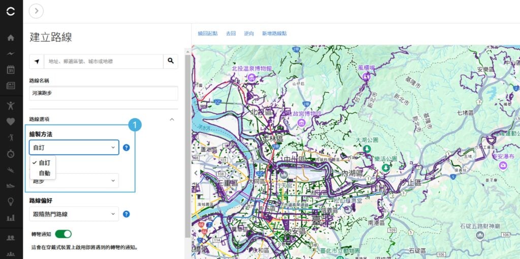Open the Activities person icon in sidebar
The height and width of the screenshot is (259, 520).
pos(11,105)
